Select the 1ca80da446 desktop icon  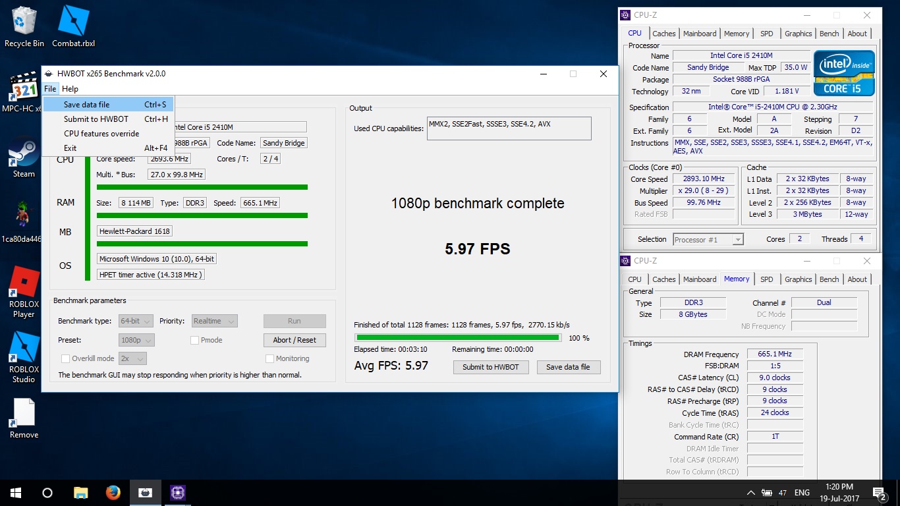(x=24, y=222)
